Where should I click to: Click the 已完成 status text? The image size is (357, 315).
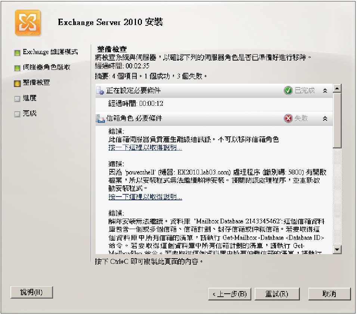(305, 90)
